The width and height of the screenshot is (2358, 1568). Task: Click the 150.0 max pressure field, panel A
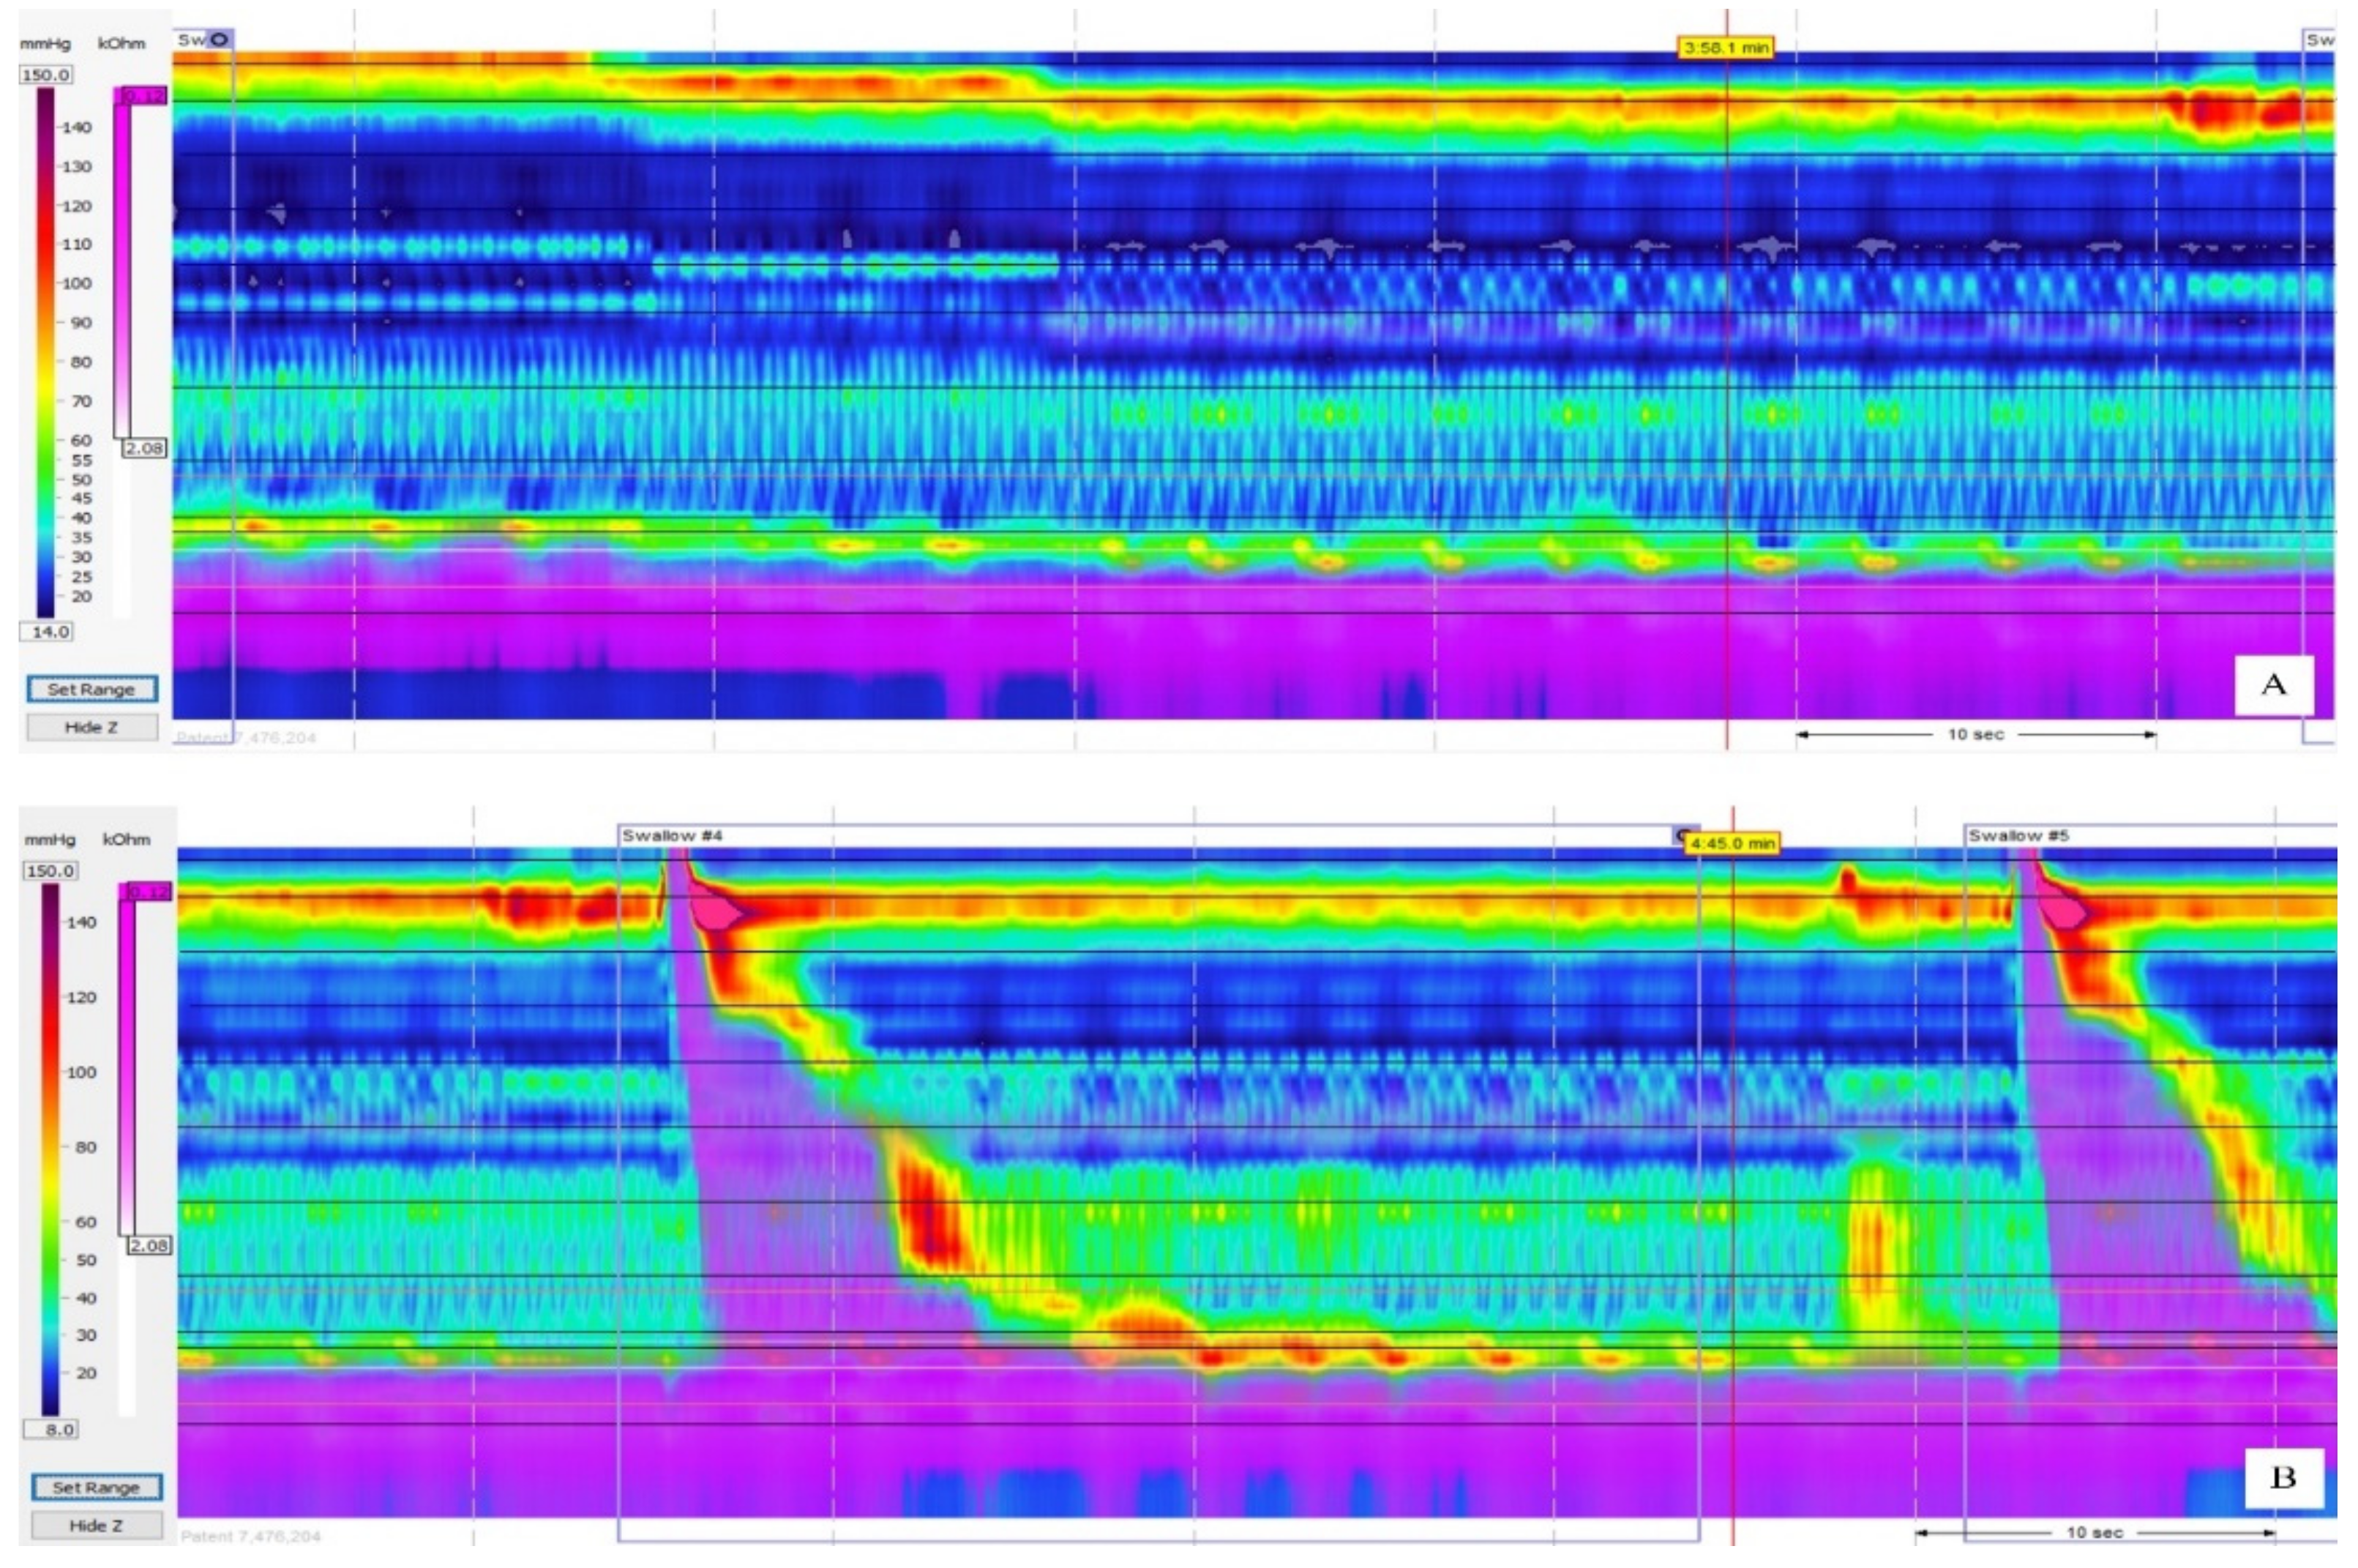click(46, 75)
